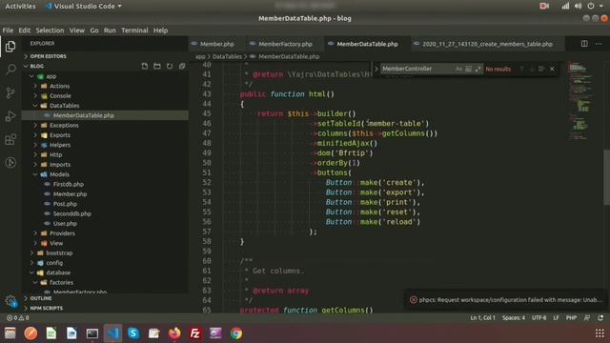Toggle Use Regular Expression in find widget
The width and height of the screenshot is (610, 343).
coord(478,69)
